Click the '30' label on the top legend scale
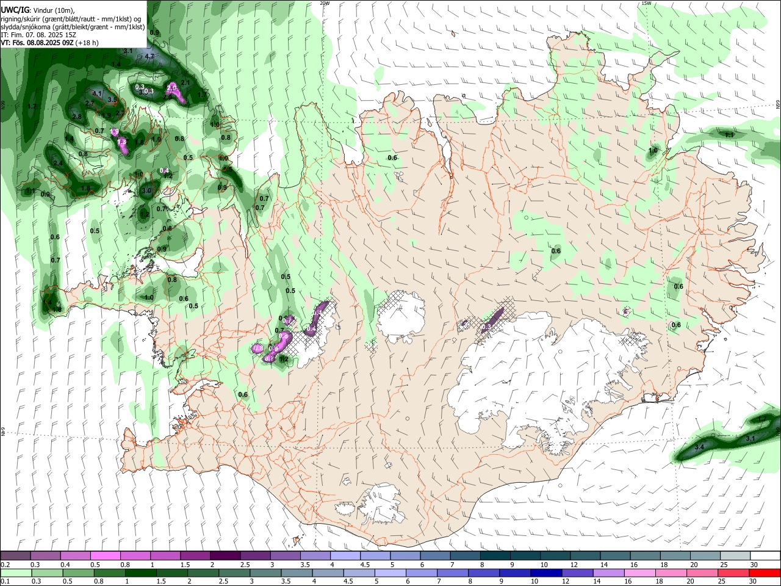The width and height of the screenshot is (781, 586). pos(754,565)
